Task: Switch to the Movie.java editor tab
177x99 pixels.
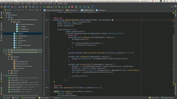Action: (x=101, y=10)
